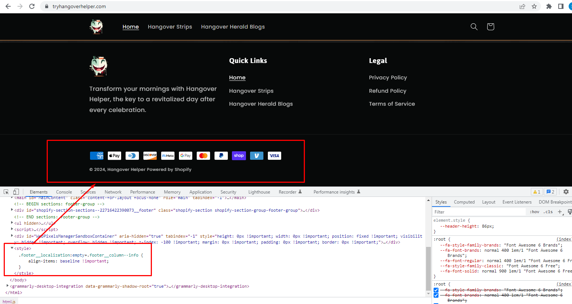The width and height of the screenshot is (572, 304).
Task: Select the Computed tab in the sidebar
Action: click(x=464, y=202)
